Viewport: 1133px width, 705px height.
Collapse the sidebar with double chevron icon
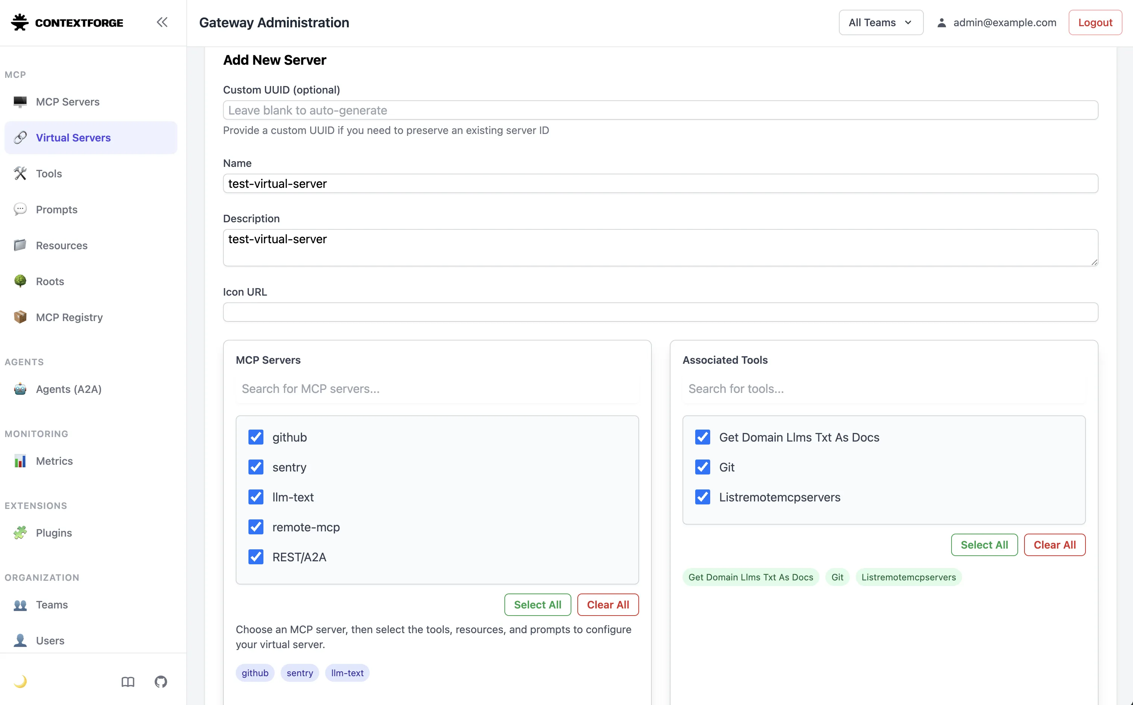[162, 22]
